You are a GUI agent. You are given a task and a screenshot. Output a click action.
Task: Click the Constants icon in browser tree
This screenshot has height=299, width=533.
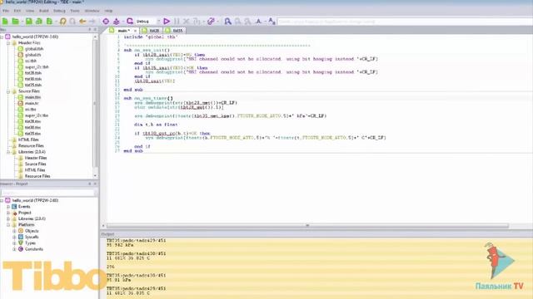(21, 249)
